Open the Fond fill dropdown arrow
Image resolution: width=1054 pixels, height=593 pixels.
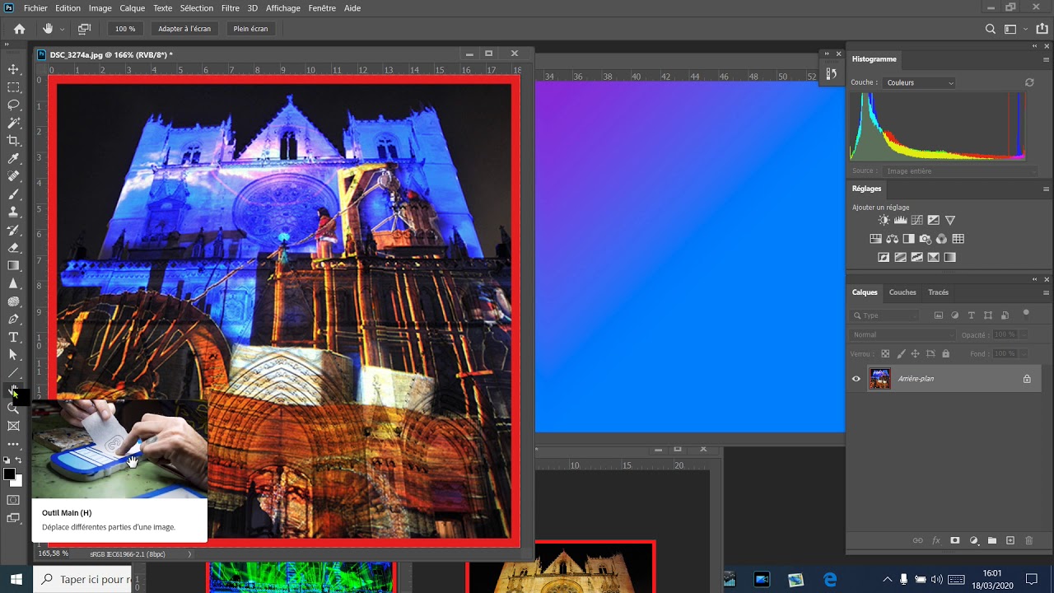[x=1022, y=353]
